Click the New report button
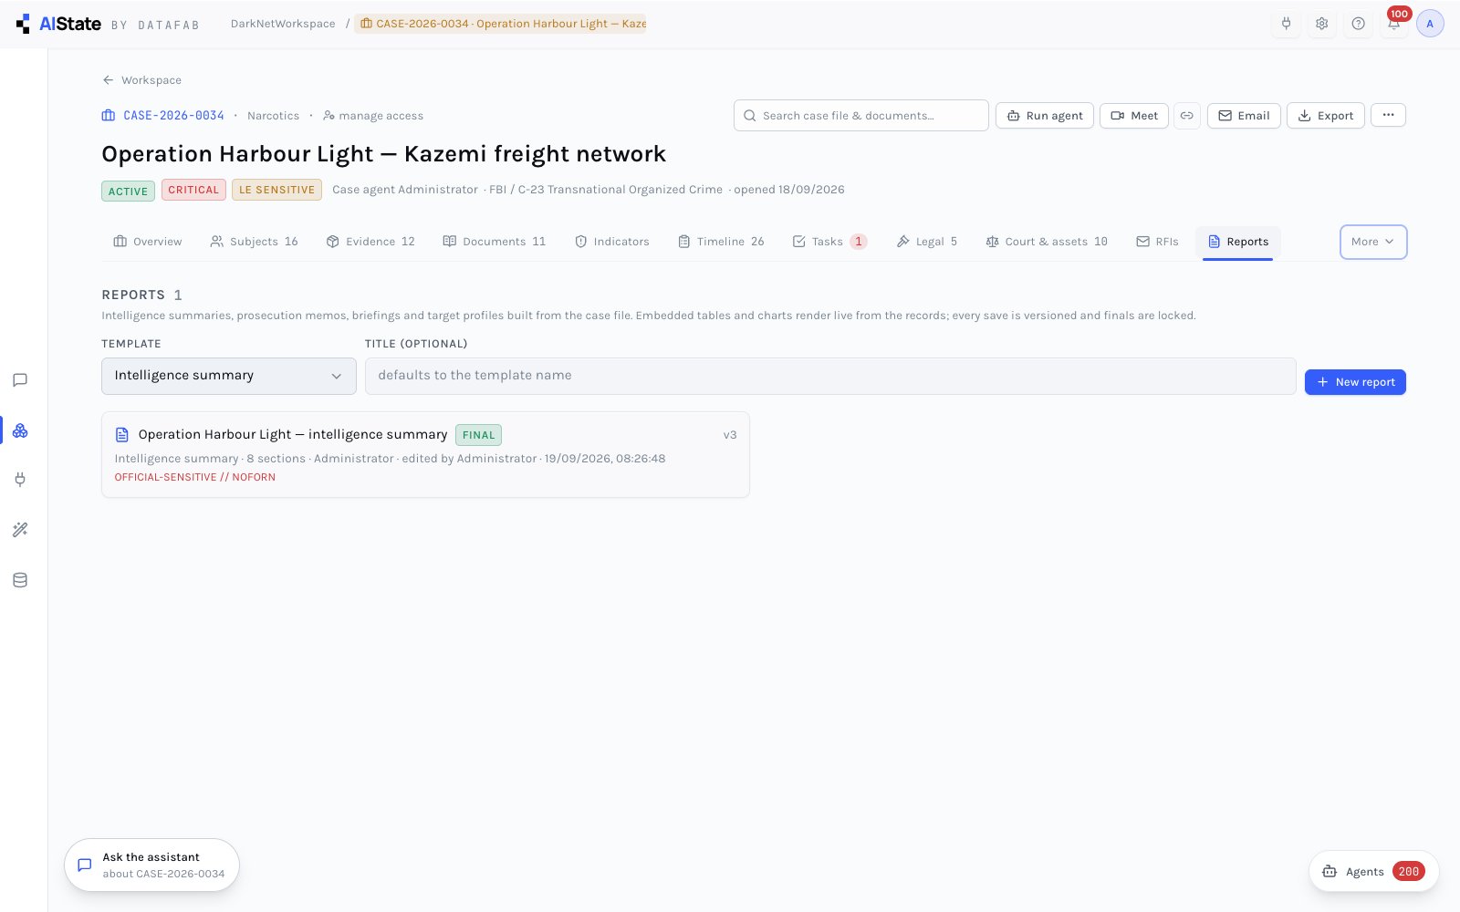1460x912 pixels. point(1355,382)
